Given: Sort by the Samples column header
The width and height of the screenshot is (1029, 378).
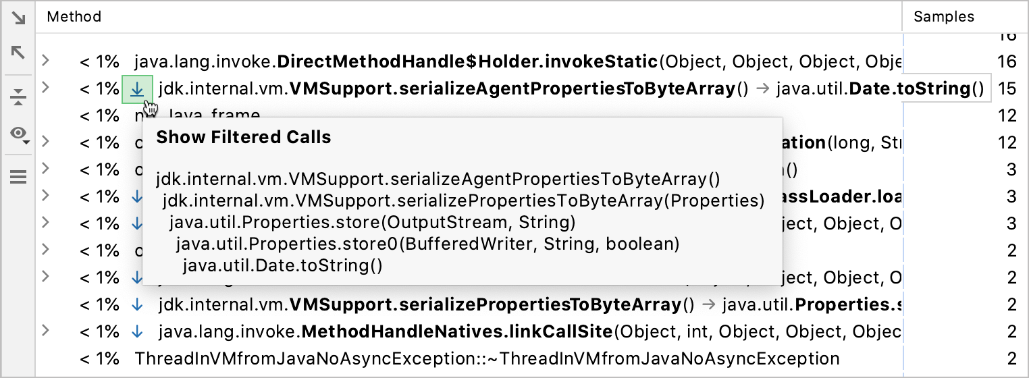Looking at the screenshot, I should [x=943, y=17].
